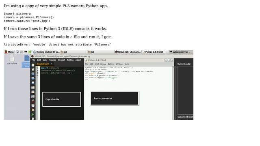
Task: Click the green Run play icon in NINJA-IDE
Action: [33, 114]
